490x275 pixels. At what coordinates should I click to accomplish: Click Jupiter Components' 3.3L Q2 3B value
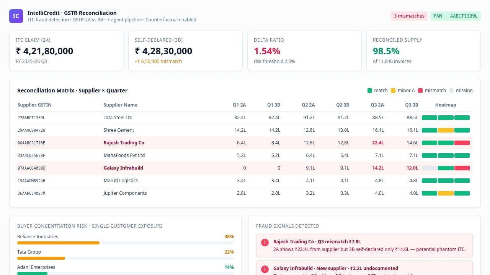[345, 193]
